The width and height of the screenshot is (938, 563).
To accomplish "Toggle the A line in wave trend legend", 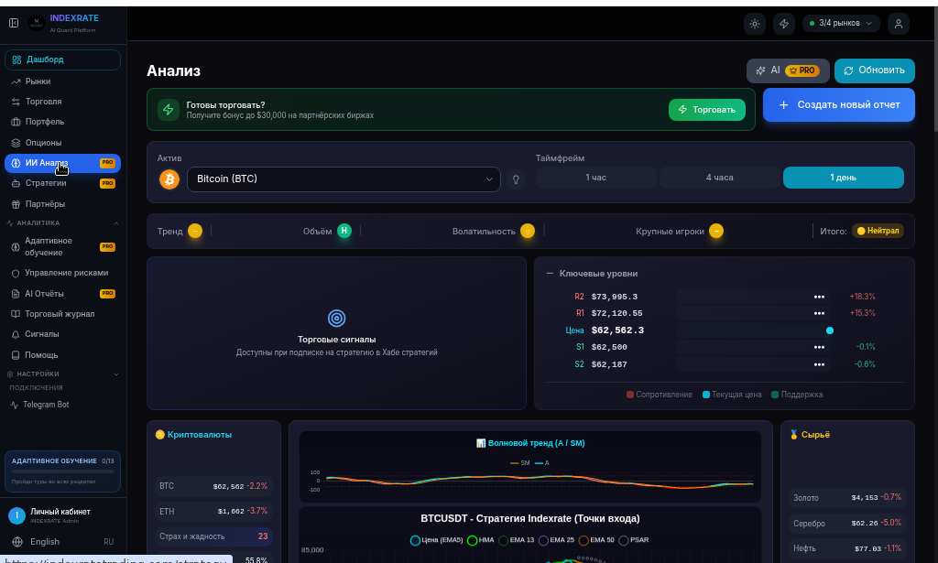I will (x=542, y=463).
